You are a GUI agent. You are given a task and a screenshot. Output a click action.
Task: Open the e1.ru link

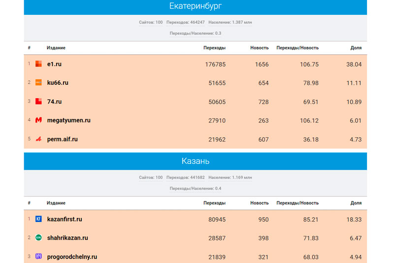pyautogui.click(x=54, y=64)
